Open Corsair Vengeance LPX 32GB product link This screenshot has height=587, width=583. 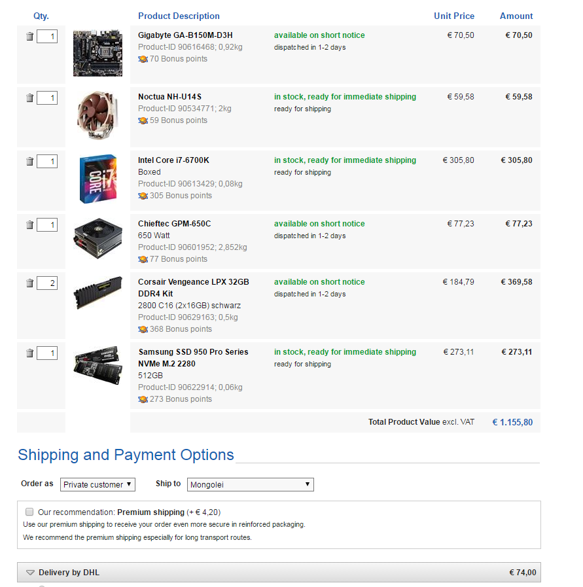coord(193,282)
